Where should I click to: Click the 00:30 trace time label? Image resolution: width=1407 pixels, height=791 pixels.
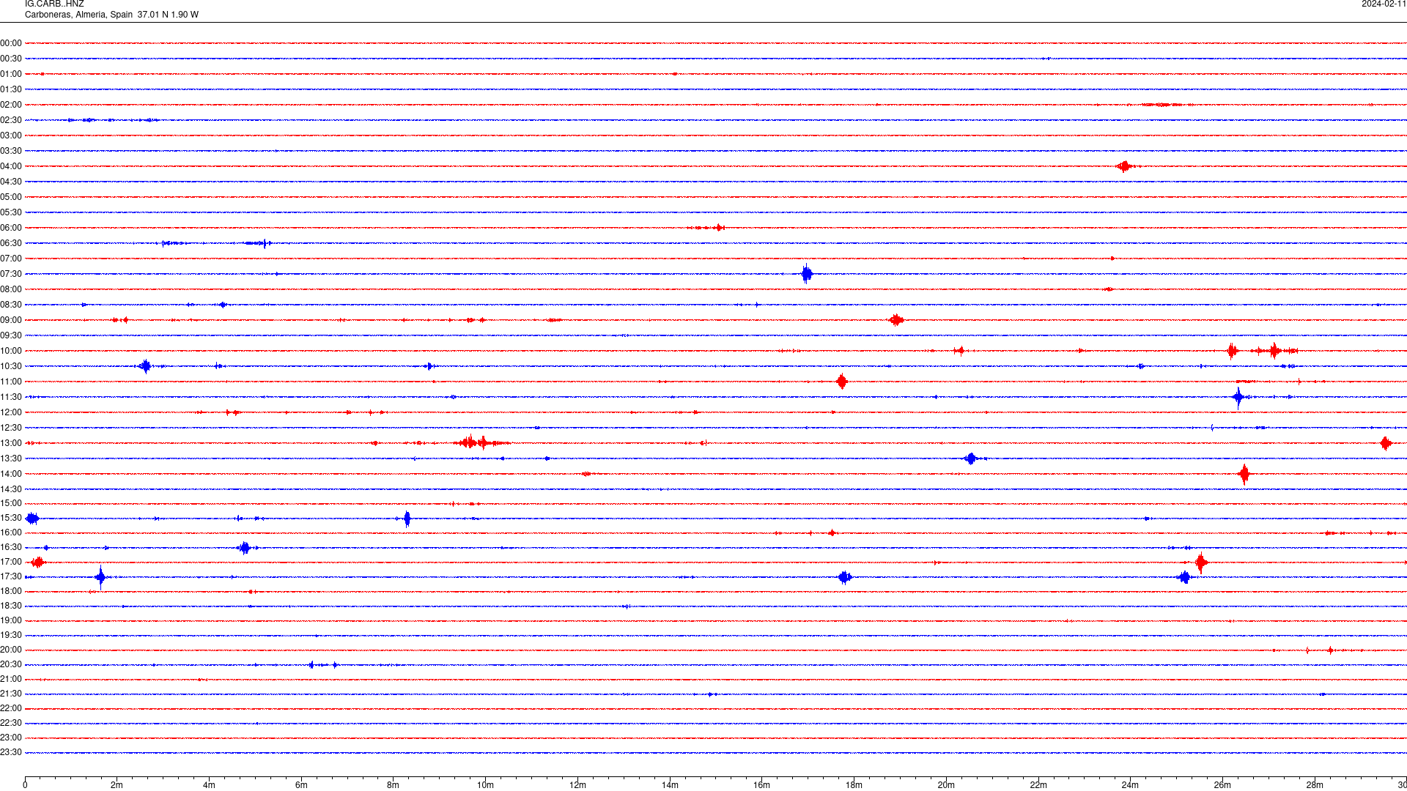tap(11, 59)
